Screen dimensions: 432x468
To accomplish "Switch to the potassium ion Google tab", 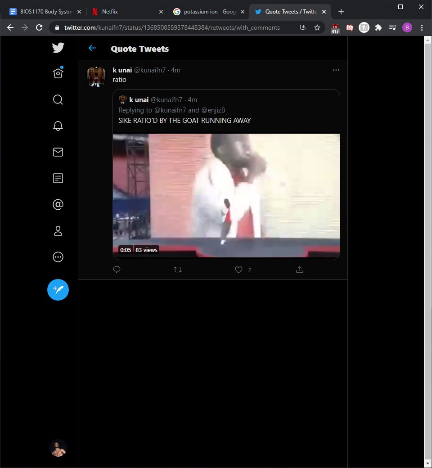I will tap(207, 12).
